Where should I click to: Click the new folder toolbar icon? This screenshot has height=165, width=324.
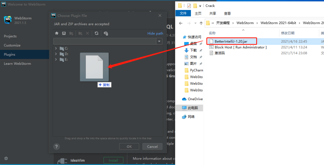[x=80, y=33]
